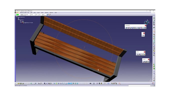Select the Manipulation tool in Move toolbar

coord(138,54)
